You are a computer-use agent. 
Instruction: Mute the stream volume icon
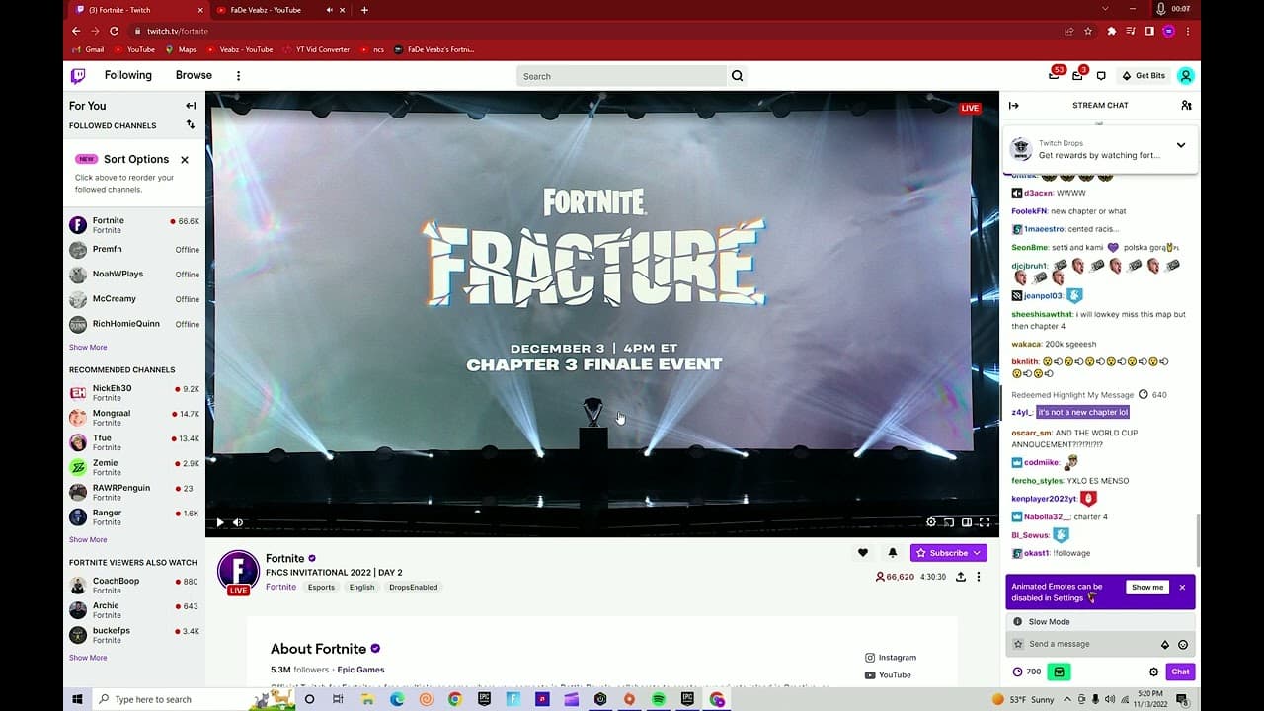point(238,522)
